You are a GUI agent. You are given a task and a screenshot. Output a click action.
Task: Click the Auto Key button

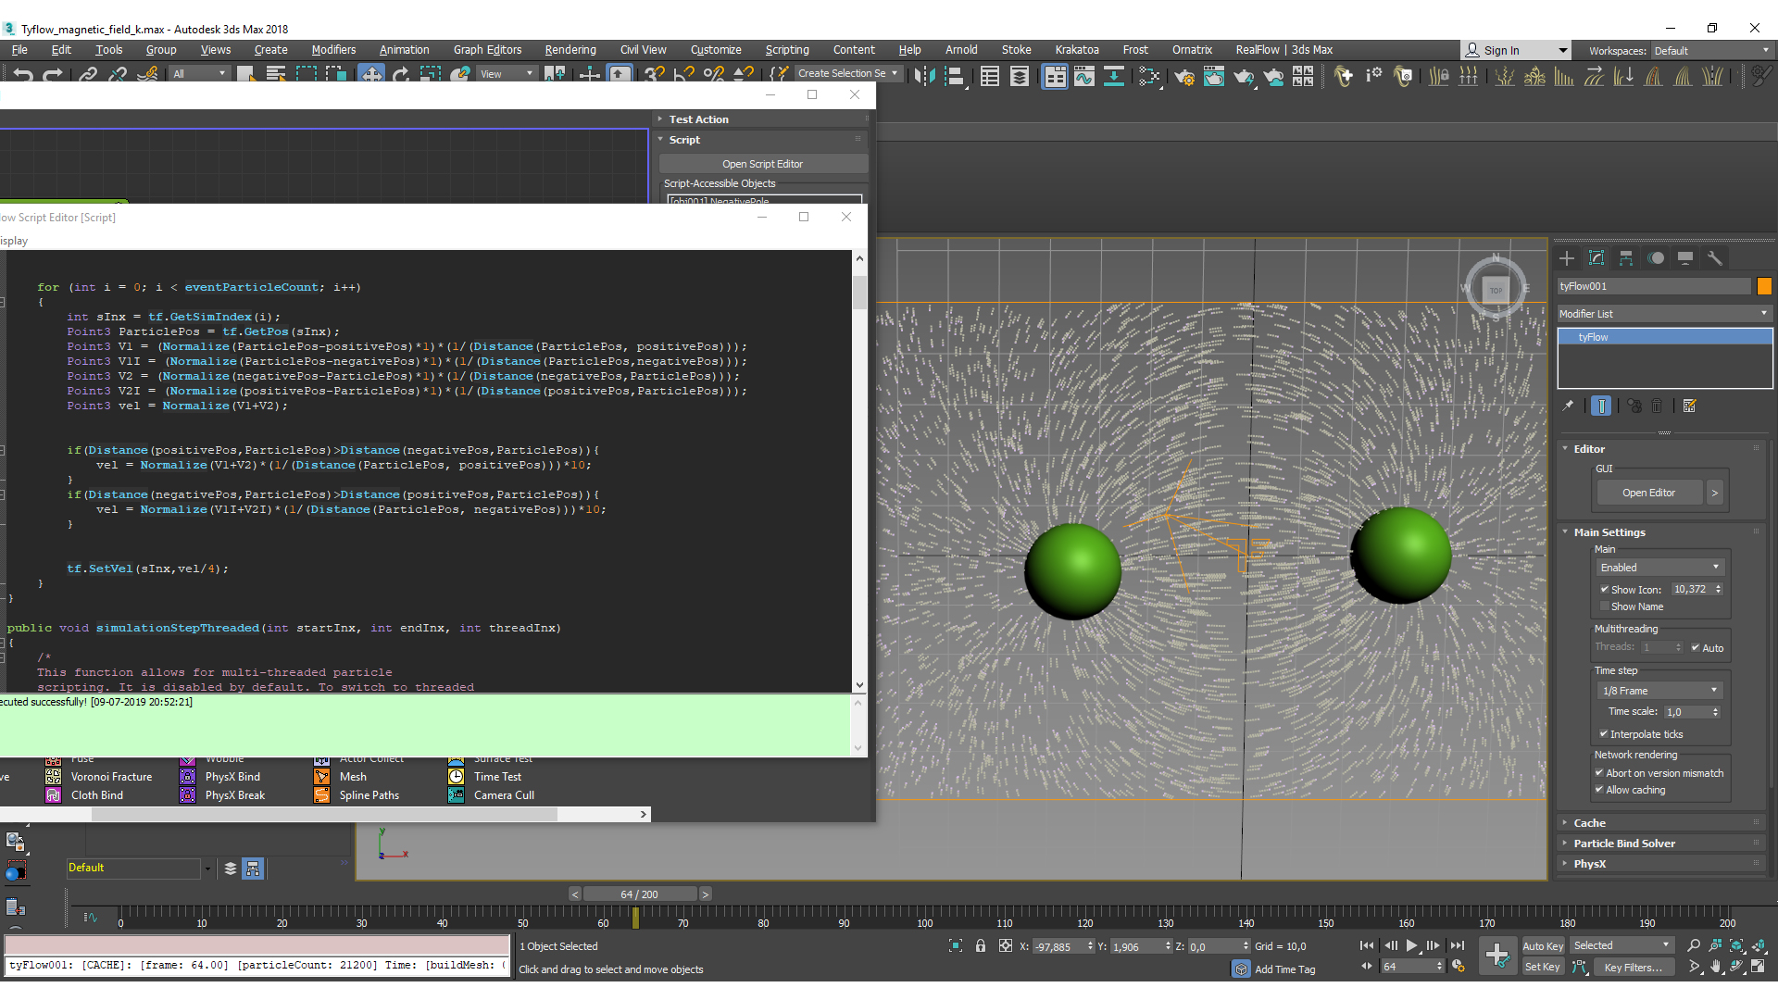[x=1542, y=946]
